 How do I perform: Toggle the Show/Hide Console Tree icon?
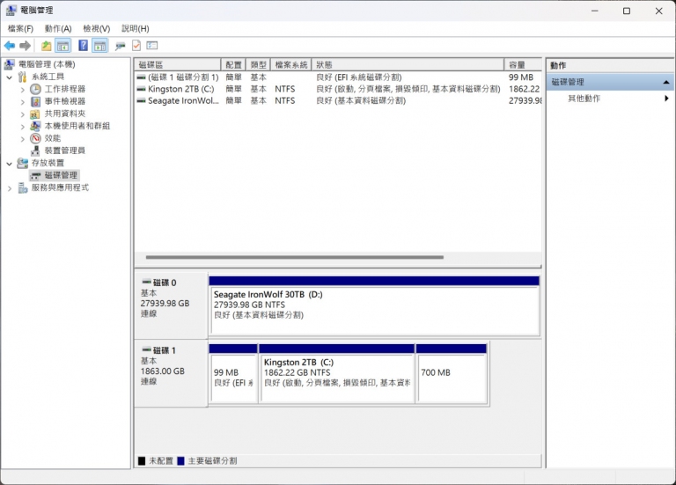pyautogui.click(x=63, y=45)
